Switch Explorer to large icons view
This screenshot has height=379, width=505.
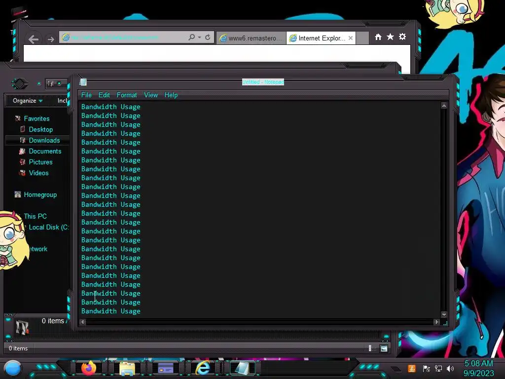coord(384,348)
